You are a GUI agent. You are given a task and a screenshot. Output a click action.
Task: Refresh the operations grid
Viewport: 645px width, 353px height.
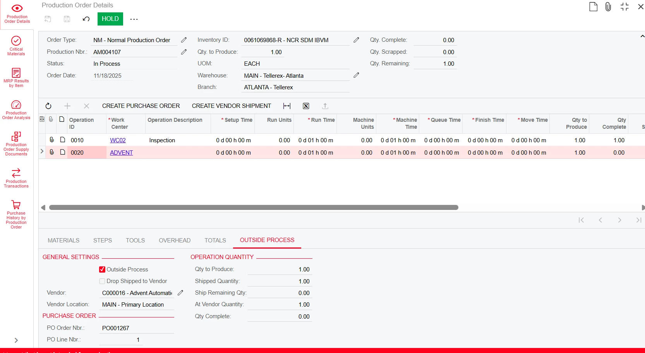(48, 106)
